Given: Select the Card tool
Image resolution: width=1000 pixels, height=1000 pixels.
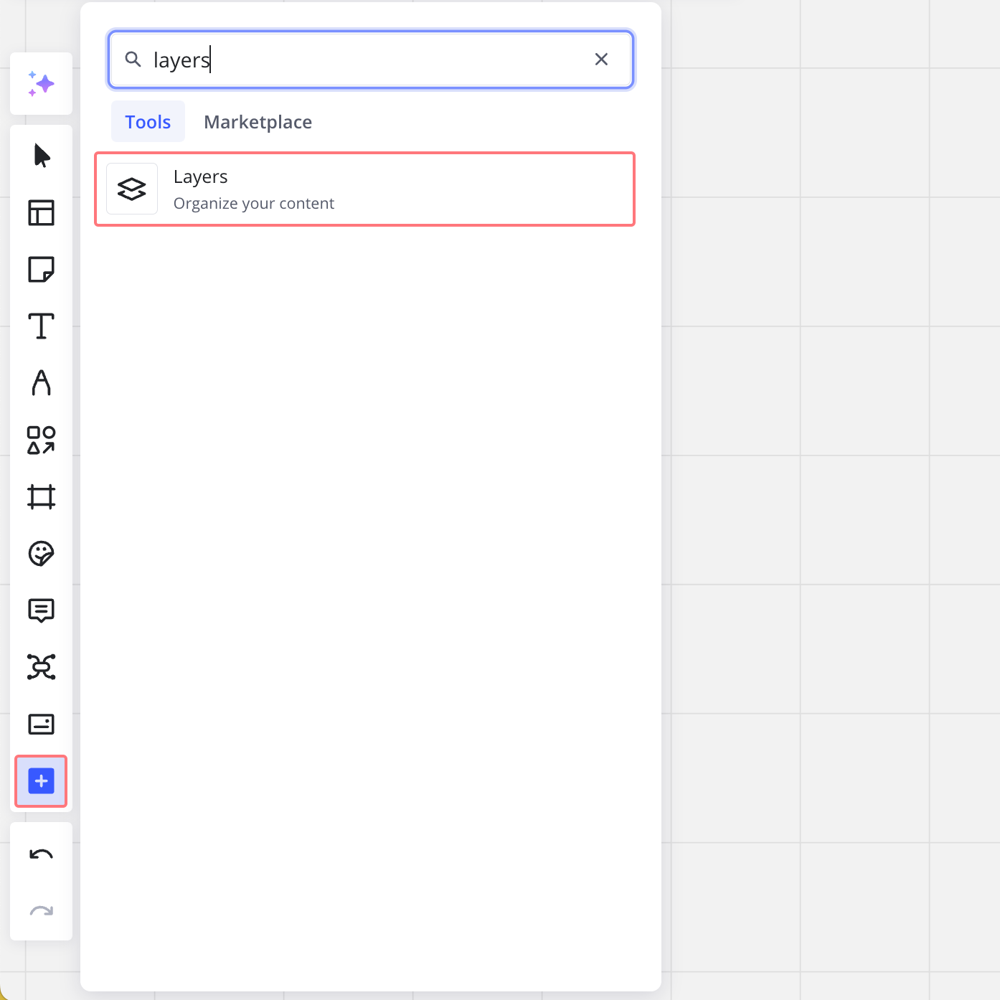Looking at the screenshot, I should point(41,724).
